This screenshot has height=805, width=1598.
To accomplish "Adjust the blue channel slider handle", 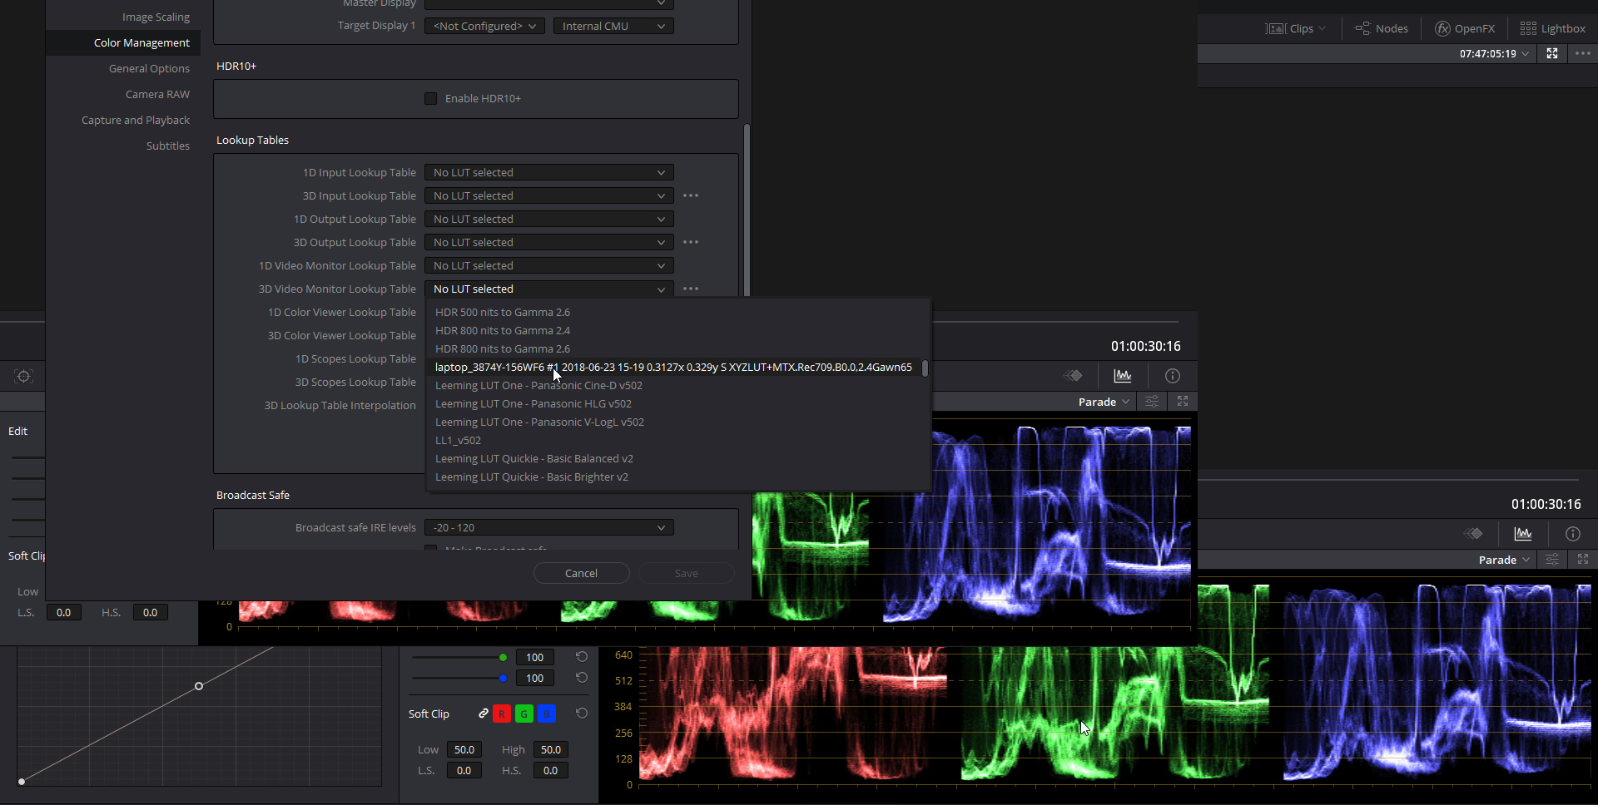I will click(503, 678).
